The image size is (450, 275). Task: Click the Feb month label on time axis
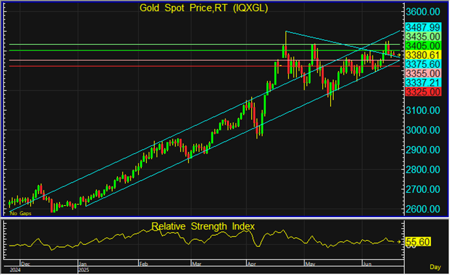143,264
